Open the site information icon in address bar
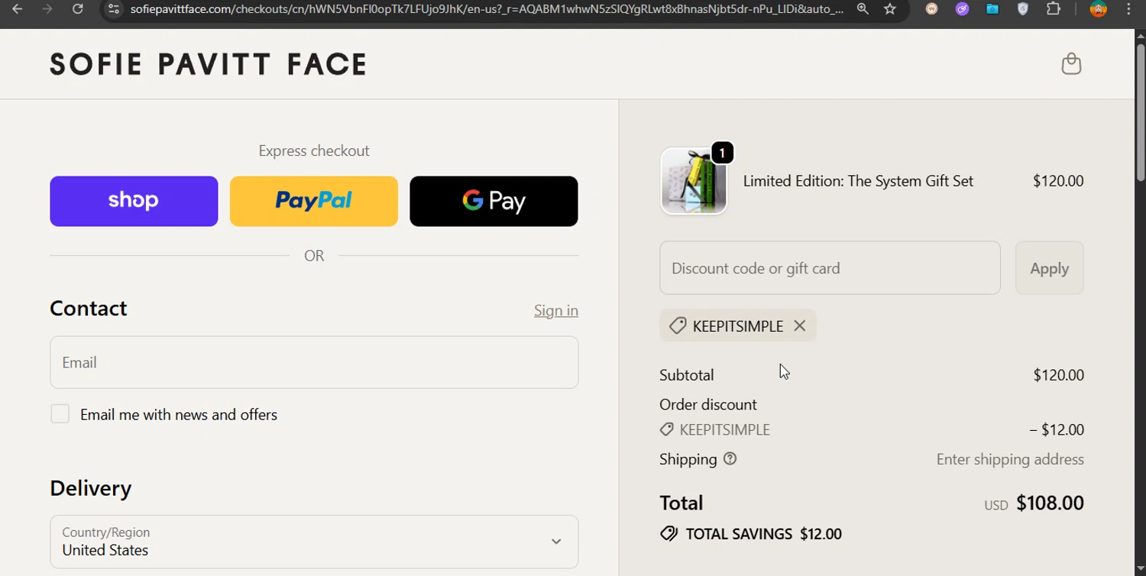The width and height of the screenshot is (1146, 576). pyautogui.click(x=114, y=9)
